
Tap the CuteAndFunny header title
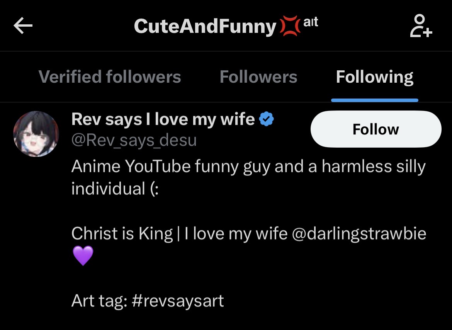[205, 27]
